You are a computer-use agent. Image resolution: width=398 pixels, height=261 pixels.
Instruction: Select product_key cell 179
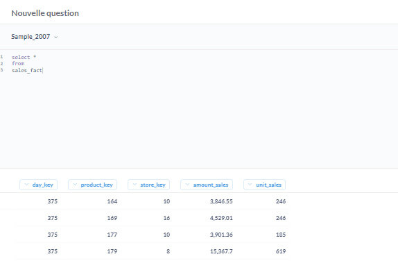coord(112,251)
